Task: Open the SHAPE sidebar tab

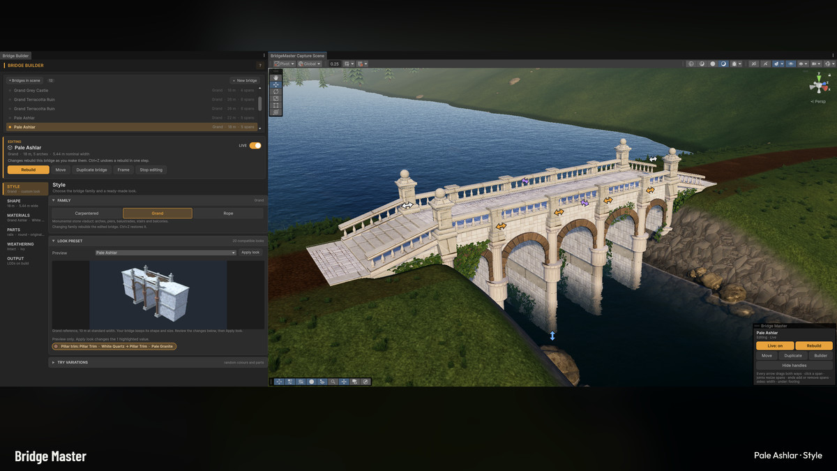Action: pos(24,203)
